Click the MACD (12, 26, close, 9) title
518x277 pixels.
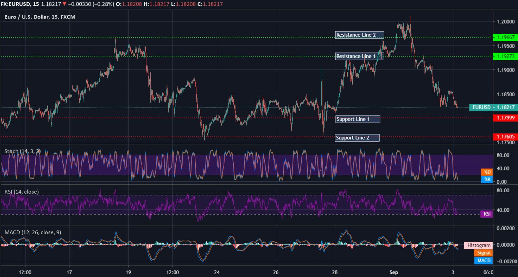33,232
